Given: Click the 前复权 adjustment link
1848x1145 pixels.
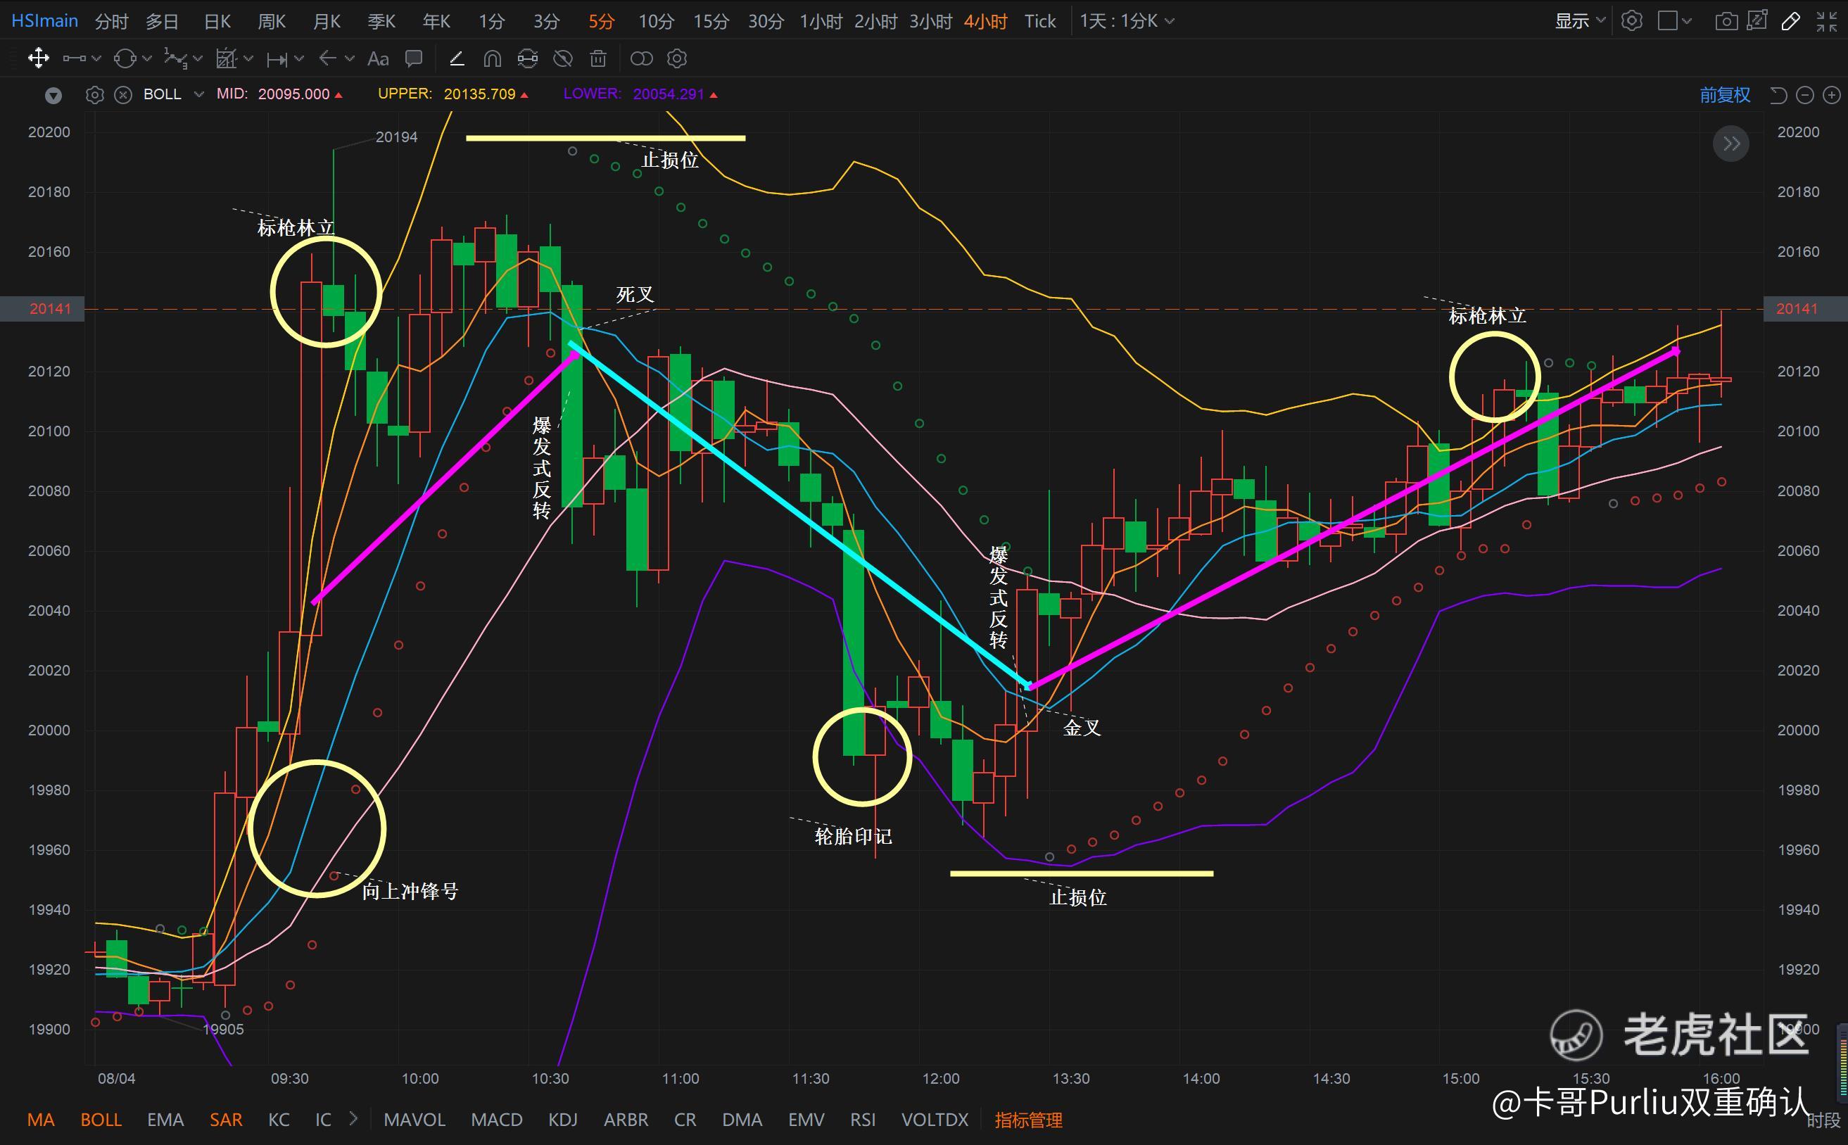Looking at the screenshot, I should click(1725, 95).
